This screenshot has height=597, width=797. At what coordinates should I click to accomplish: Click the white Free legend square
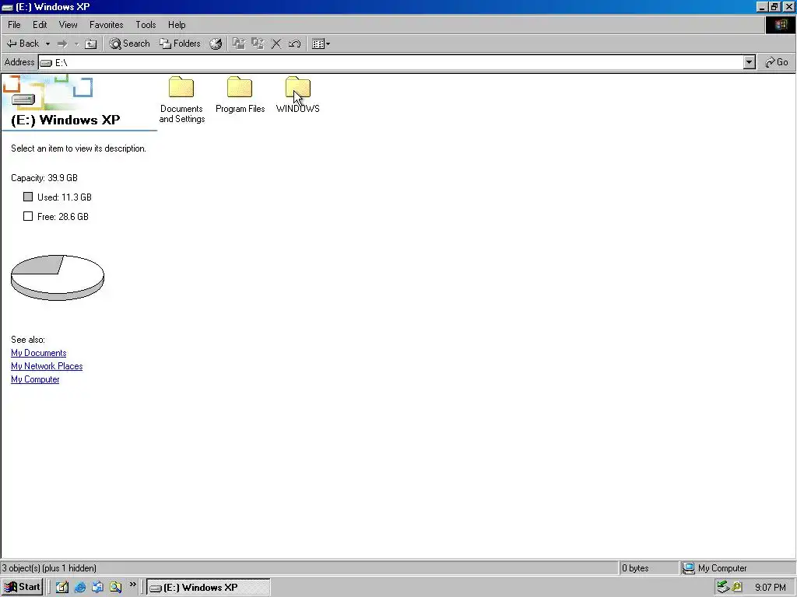coord(28,216)
